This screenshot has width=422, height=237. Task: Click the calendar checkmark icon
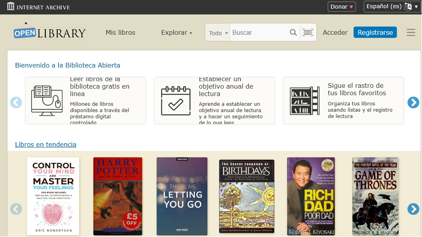tap(176, 101)
